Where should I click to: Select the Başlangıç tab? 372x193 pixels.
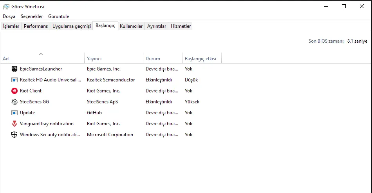[x=105, y=25]
